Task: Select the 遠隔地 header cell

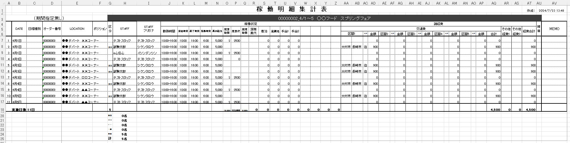Action: [275, 31]
